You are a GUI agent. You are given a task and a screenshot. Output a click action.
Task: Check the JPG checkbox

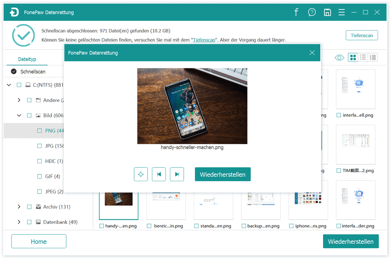pos(39,146)
